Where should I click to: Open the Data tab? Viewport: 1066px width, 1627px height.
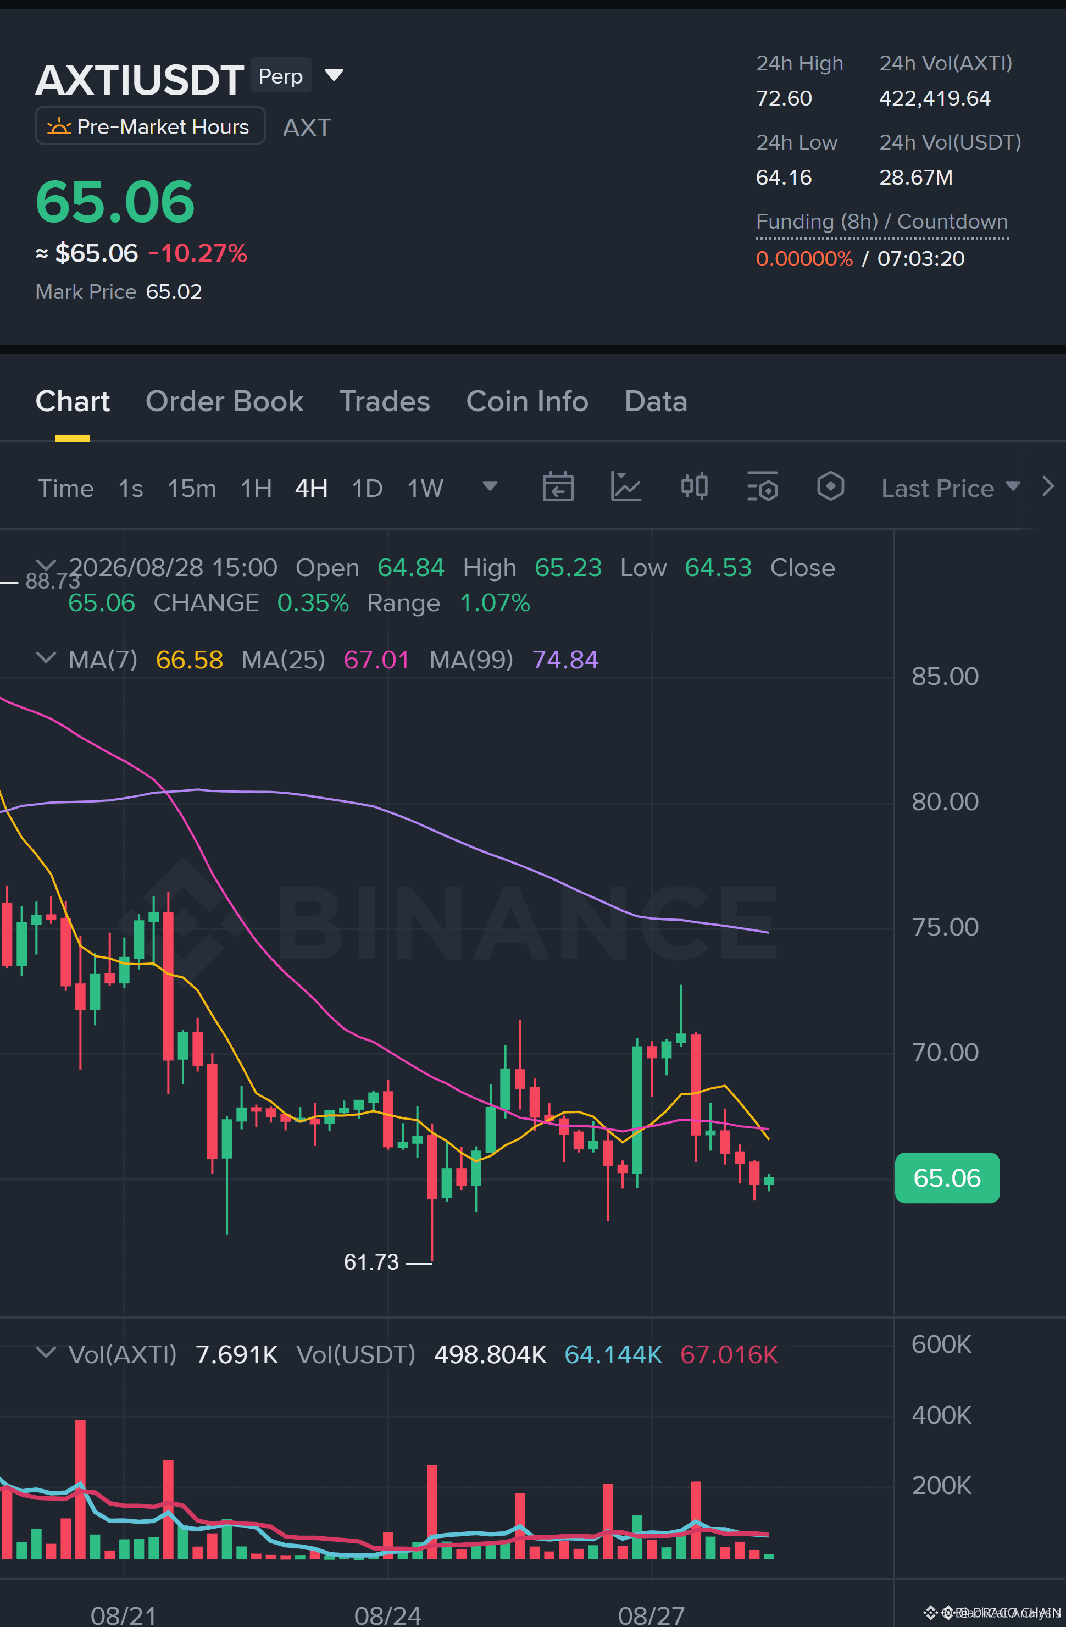[656, 401]
